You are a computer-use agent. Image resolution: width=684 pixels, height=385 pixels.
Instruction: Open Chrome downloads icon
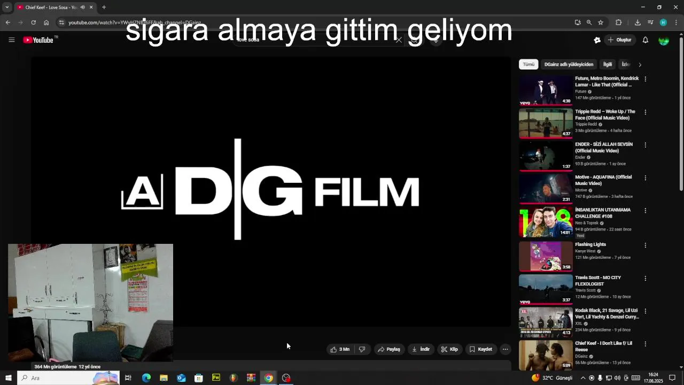click(x=638, y=22)
